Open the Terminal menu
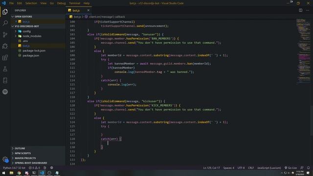 (74, 3)
